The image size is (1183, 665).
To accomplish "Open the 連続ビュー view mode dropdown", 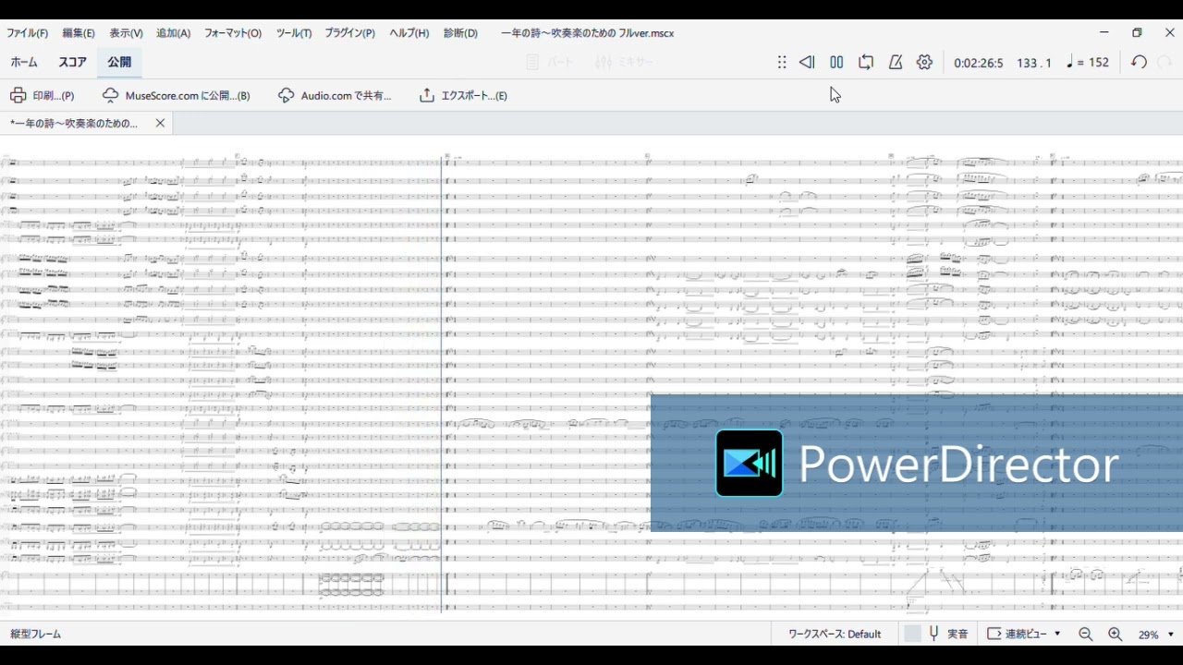I will click(x=1024, y=635).
